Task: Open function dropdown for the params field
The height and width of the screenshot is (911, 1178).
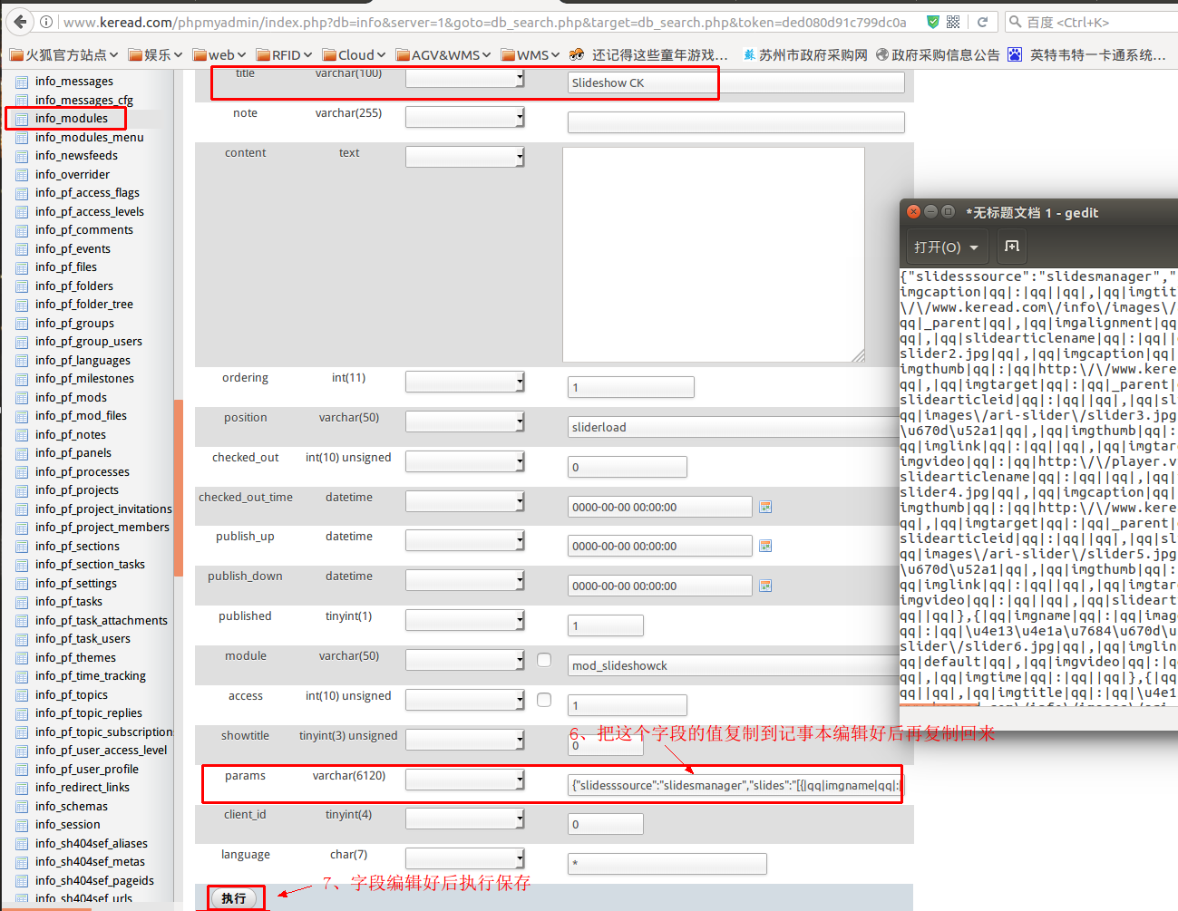Action: click(465, 780)
